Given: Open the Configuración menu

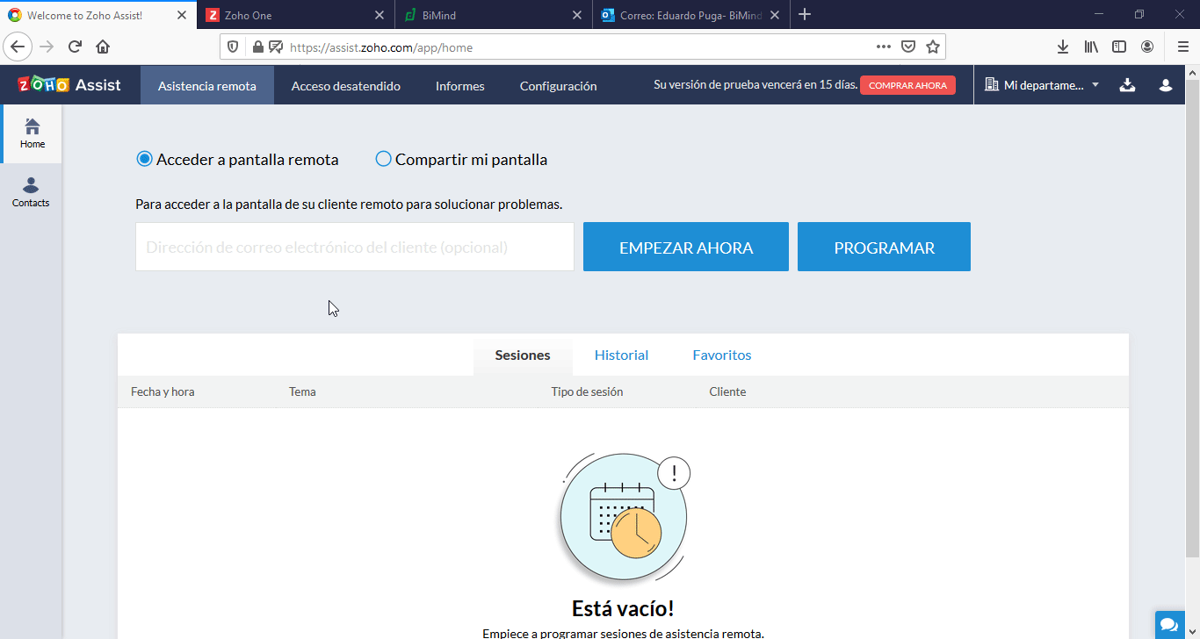Looking at the screenshot, I should point(559,86).
